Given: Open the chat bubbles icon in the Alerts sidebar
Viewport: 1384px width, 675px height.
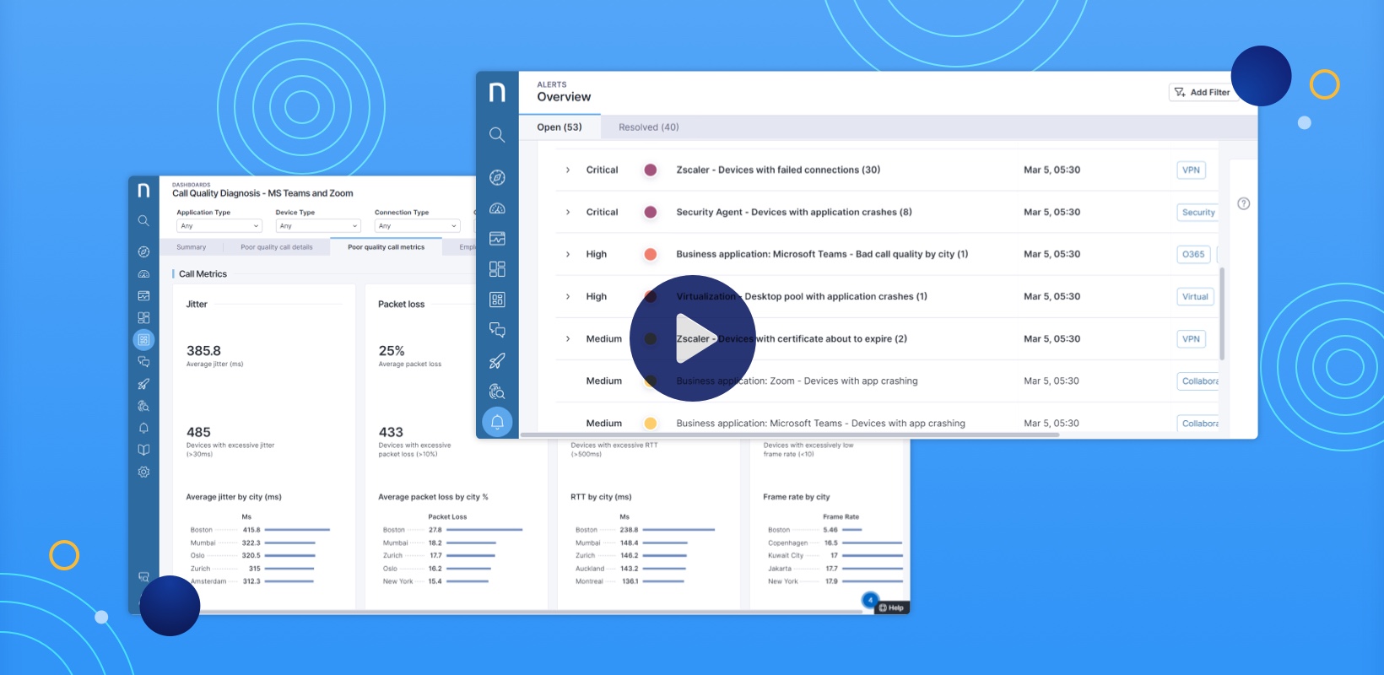Looking at the screenshot, I should click(x=497, y=330).
